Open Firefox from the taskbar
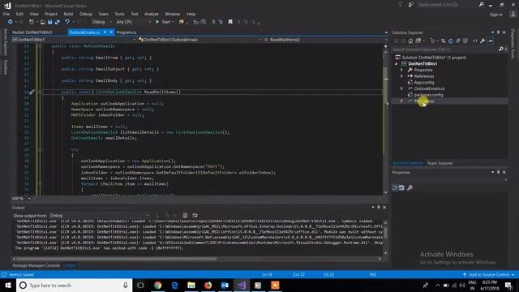The image size is (519, 292). pos(208,285)
